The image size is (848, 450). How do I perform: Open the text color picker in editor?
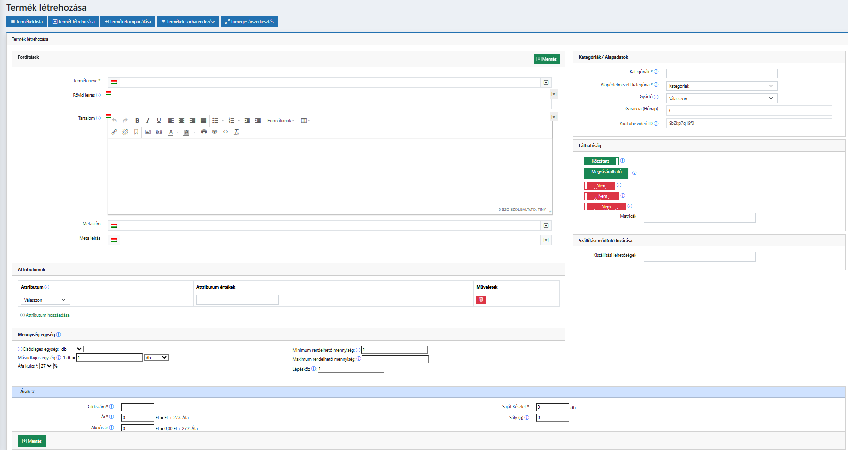pos(171,132)
